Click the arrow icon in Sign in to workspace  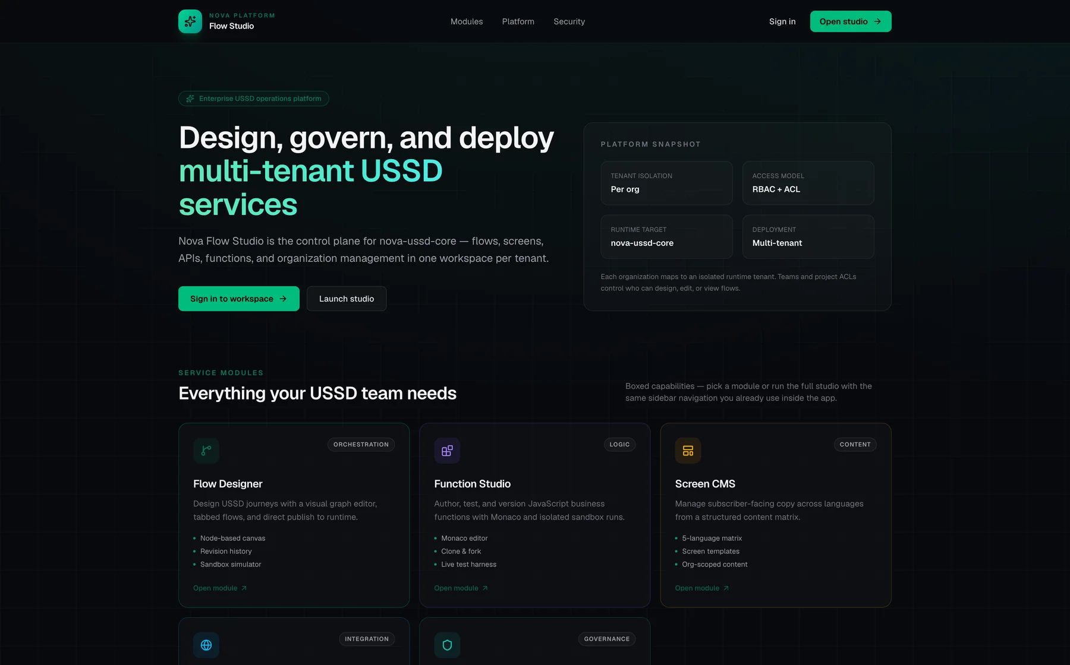tap(283, 299)
